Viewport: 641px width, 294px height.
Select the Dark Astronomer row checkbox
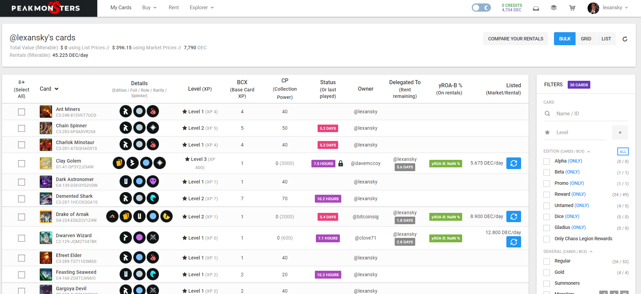(x=22, y=182)
